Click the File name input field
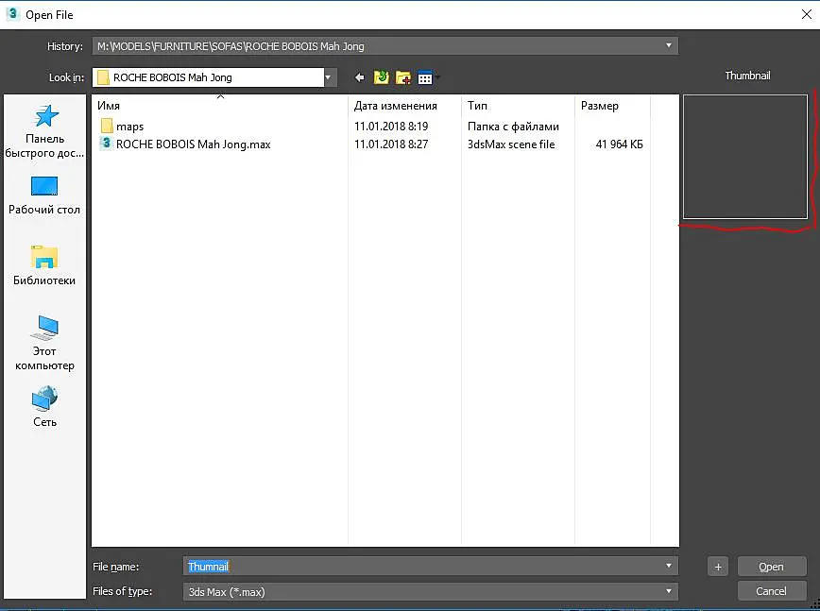Viewport: 820px width, 611px height. tap(431, 566)
